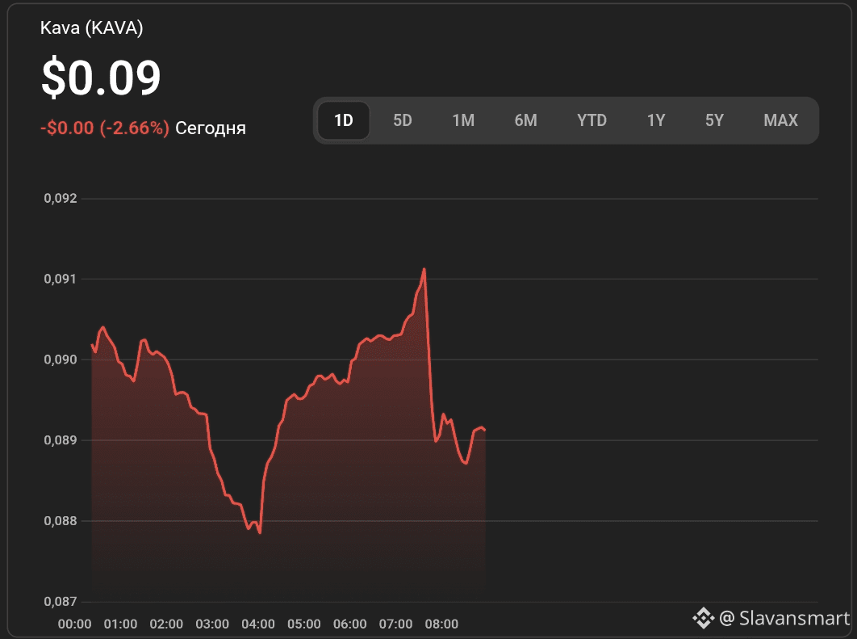Screen dimensions: 857x639
Task: Click the chart's lowest point near 04:00
Action: point(260,532)
